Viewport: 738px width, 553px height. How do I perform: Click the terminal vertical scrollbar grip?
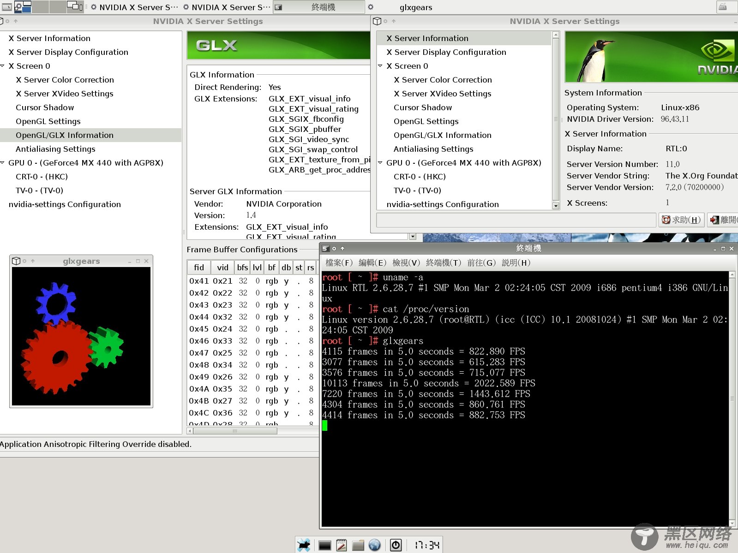[732, 398]
